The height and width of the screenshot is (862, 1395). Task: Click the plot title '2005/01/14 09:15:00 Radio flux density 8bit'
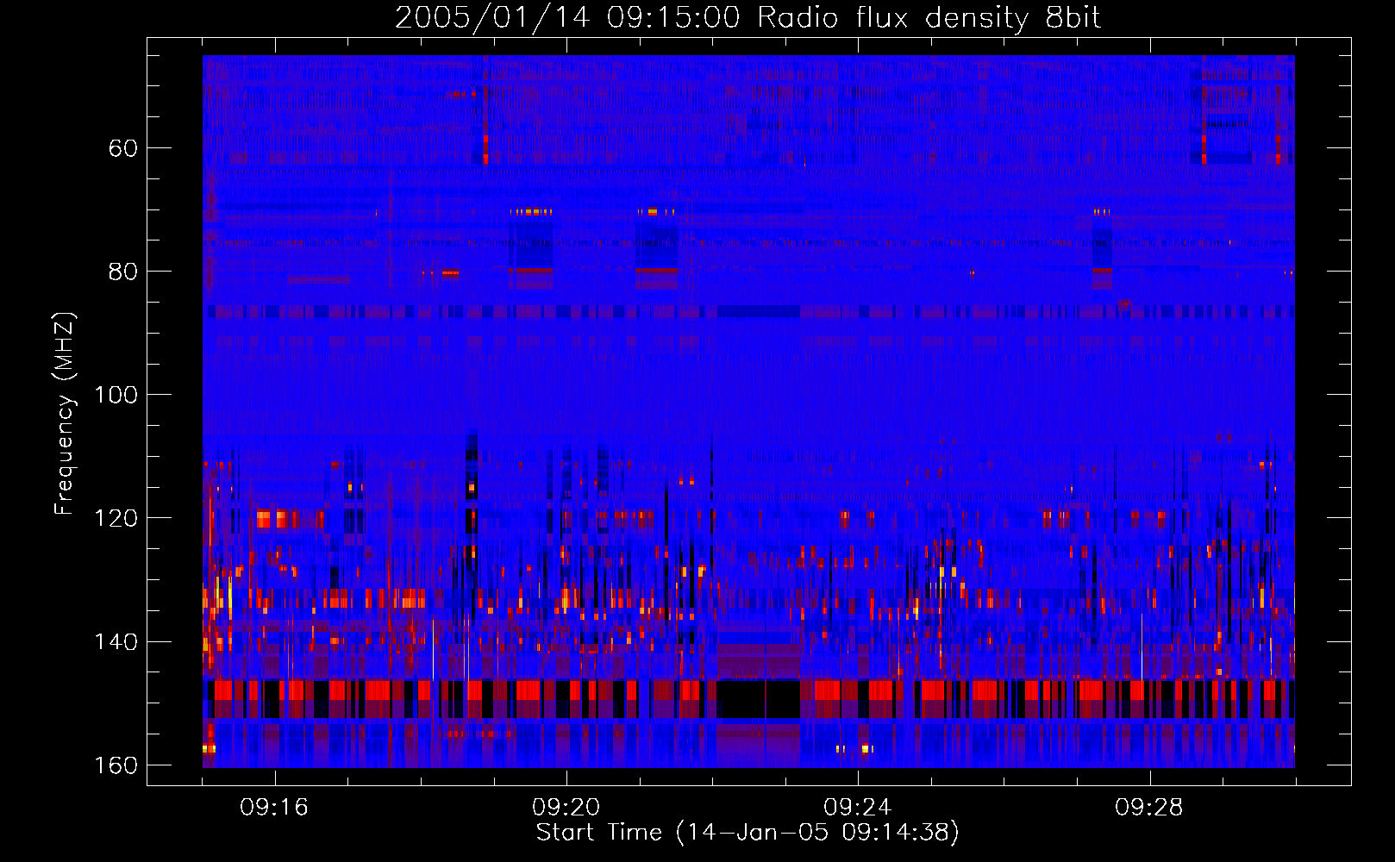click(748, 18)
